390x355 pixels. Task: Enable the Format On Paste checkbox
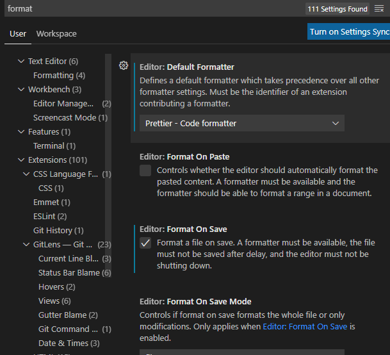(145, 170)
